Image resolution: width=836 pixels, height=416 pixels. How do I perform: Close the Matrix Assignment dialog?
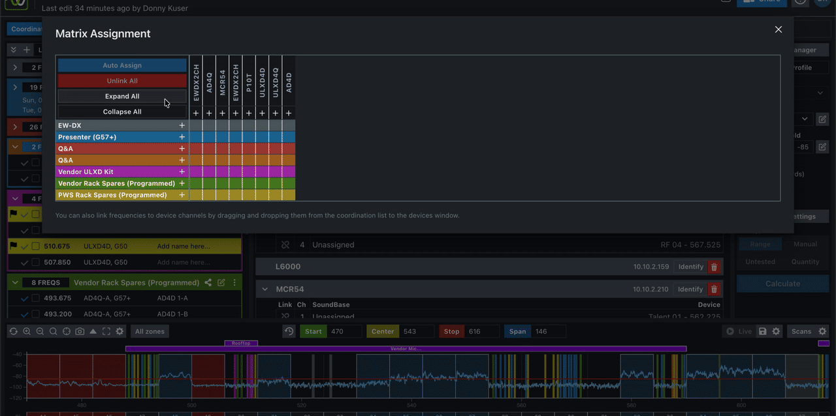[x=778, y=29]
